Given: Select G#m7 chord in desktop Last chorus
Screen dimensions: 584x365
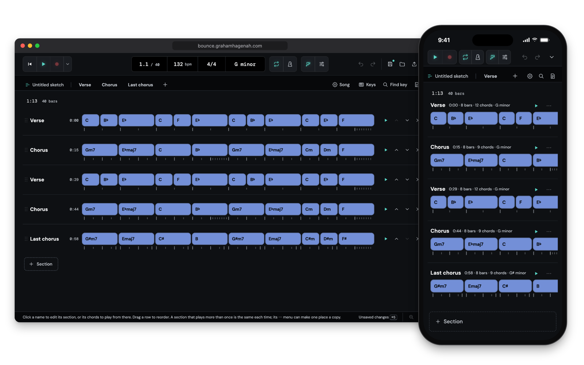Looking at the screenshot, I should click(x=100, y=239).
